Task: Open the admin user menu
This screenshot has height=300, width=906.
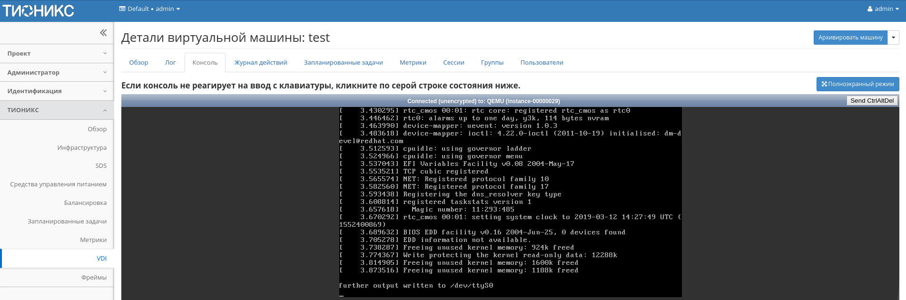Action: click(x=883, y=9)
